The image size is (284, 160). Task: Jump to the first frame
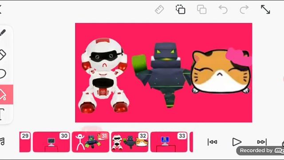(x=213, y=142)
